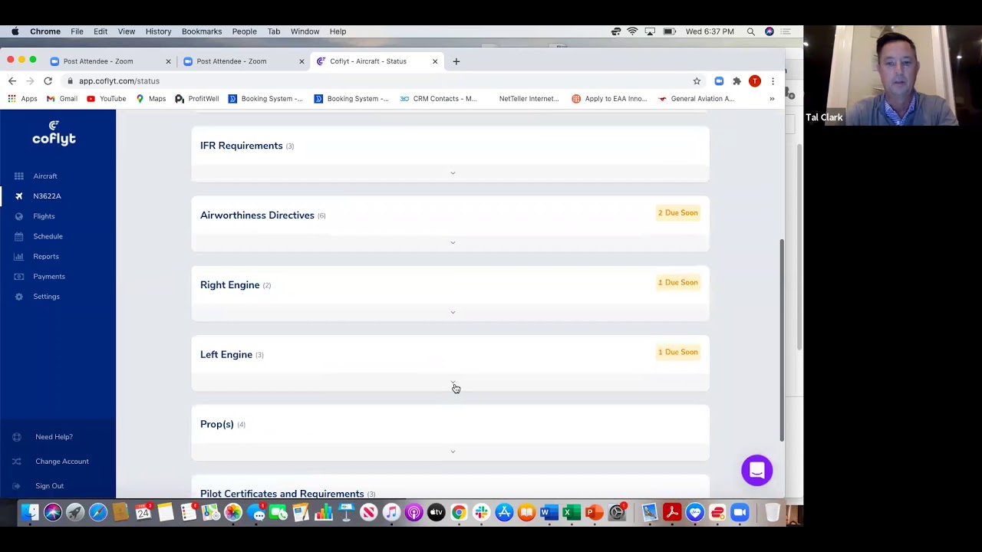Click the Airworthiness Directives heading

(x=257, y=215)
